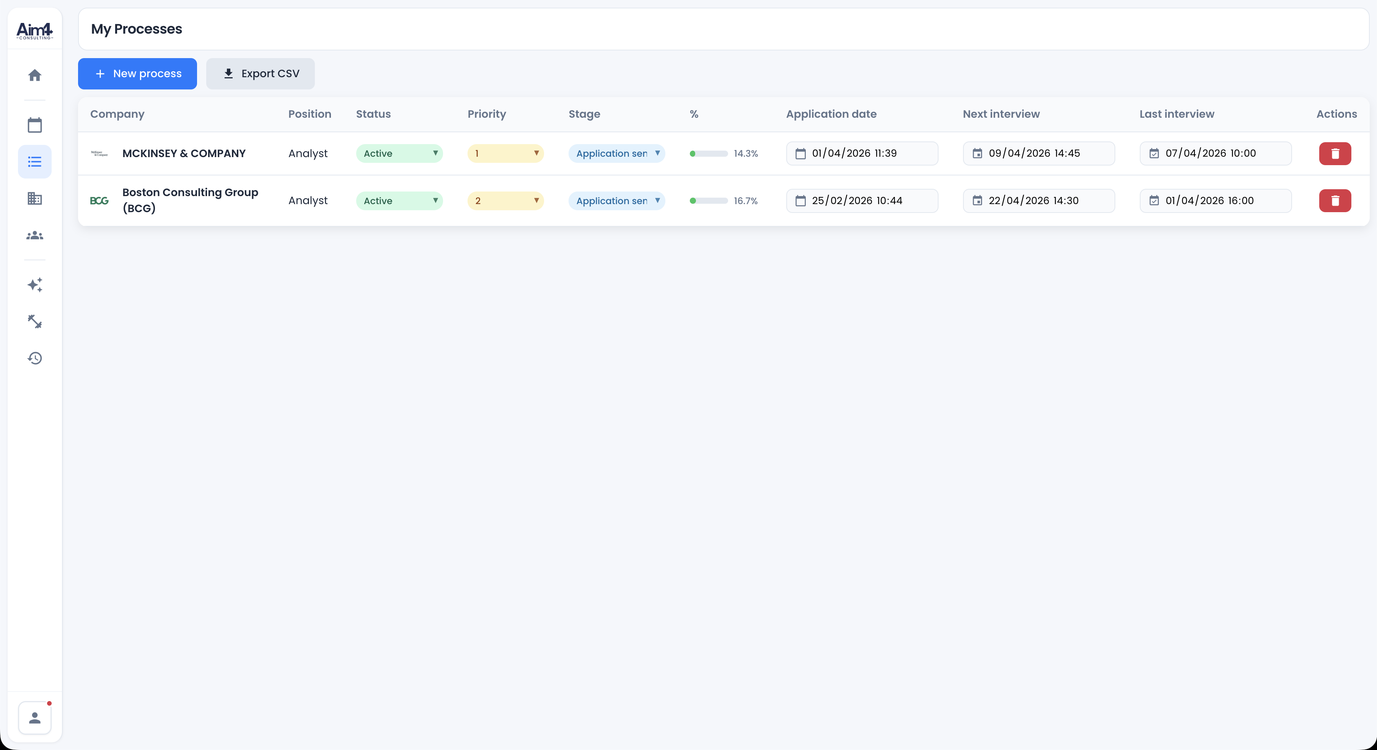Click calendar icon in BCG last interview

pos(1154,201)
